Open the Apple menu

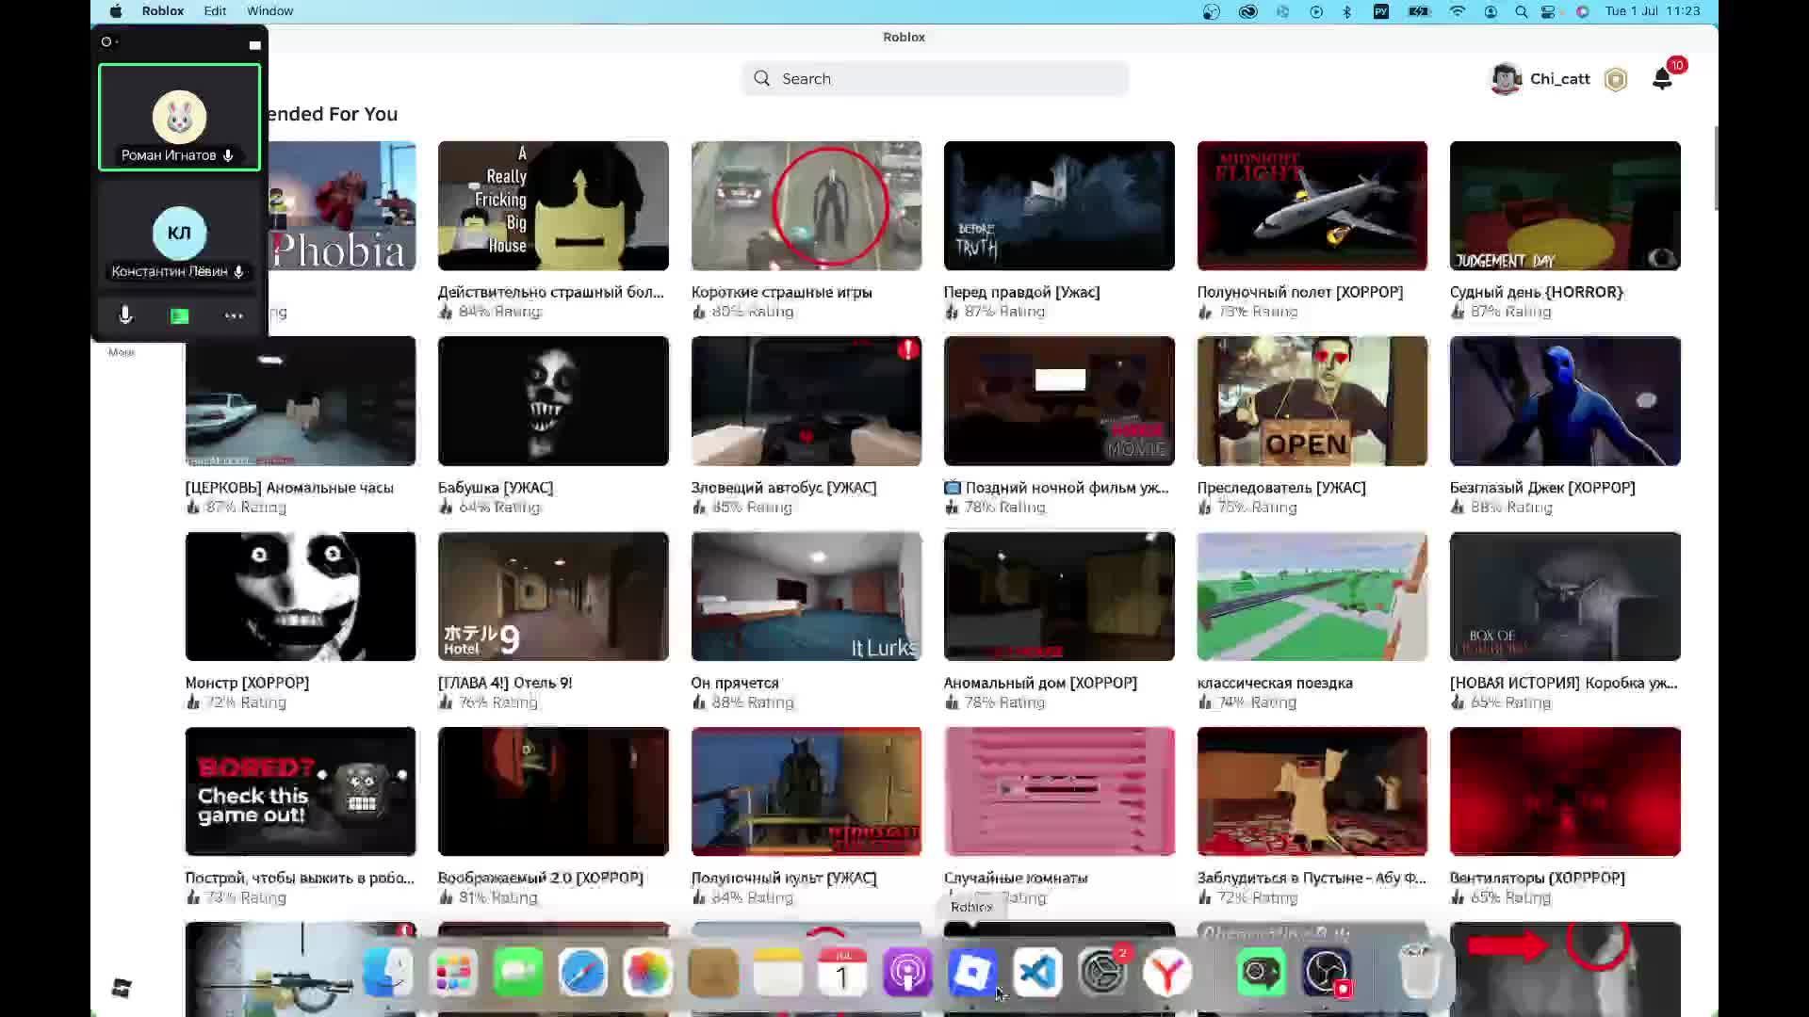click(x=116, y=11)
